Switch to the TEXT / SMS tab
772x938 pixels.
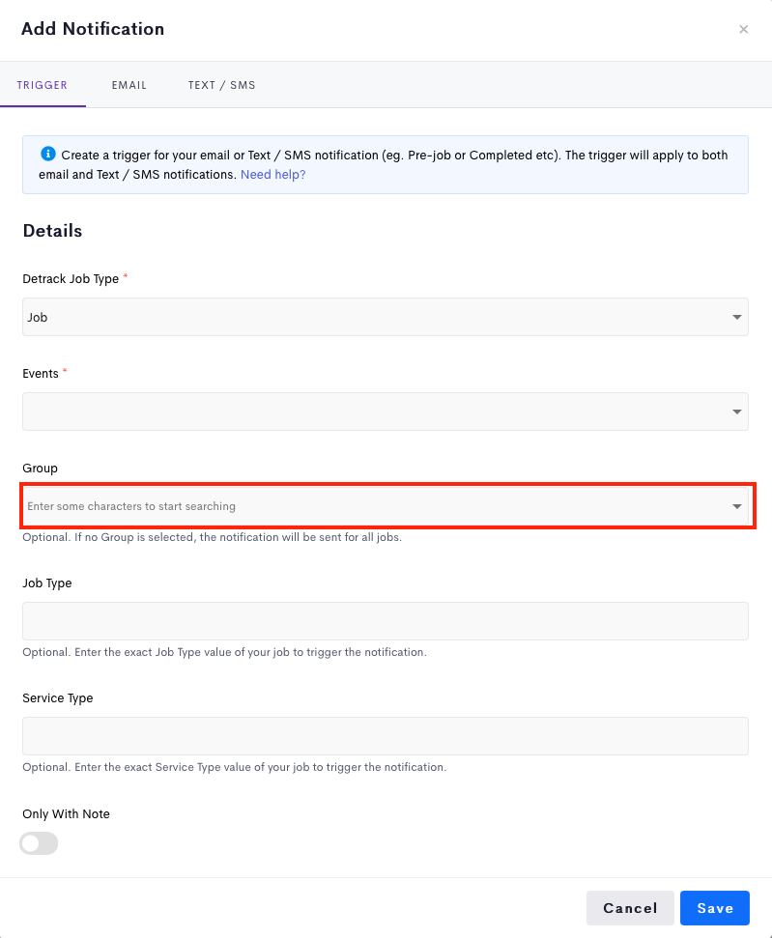click(221, 85)
